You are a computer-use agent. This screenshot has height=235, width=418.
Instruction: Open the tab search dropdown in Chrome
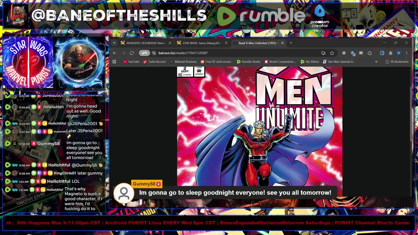(114, 43)
